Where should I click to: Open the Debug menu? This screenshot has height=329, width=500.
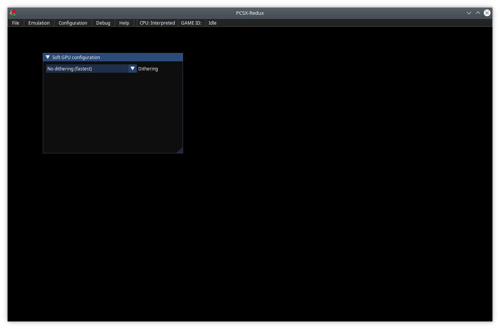coord(103,23)
